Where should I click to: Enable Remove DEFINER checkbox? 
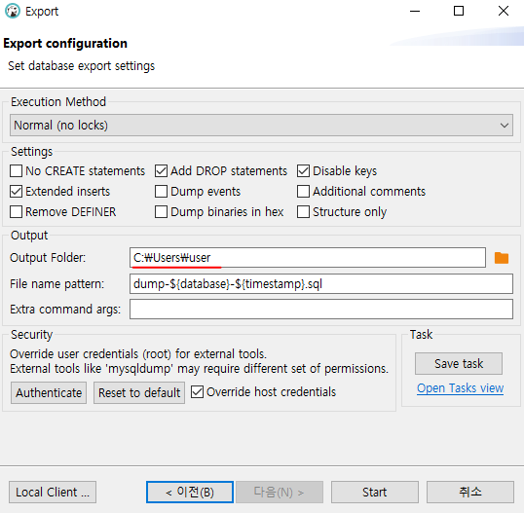[16, 212]
